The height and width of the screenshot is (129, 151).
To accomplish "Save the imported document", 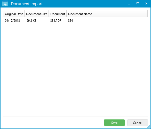I will 114,123.
